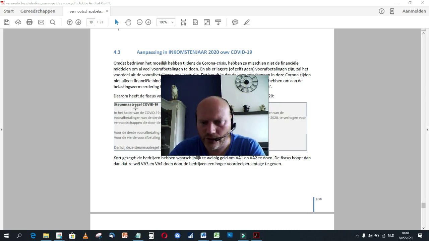
Task: Click the section number '4.3'
Action: (117, 52)
